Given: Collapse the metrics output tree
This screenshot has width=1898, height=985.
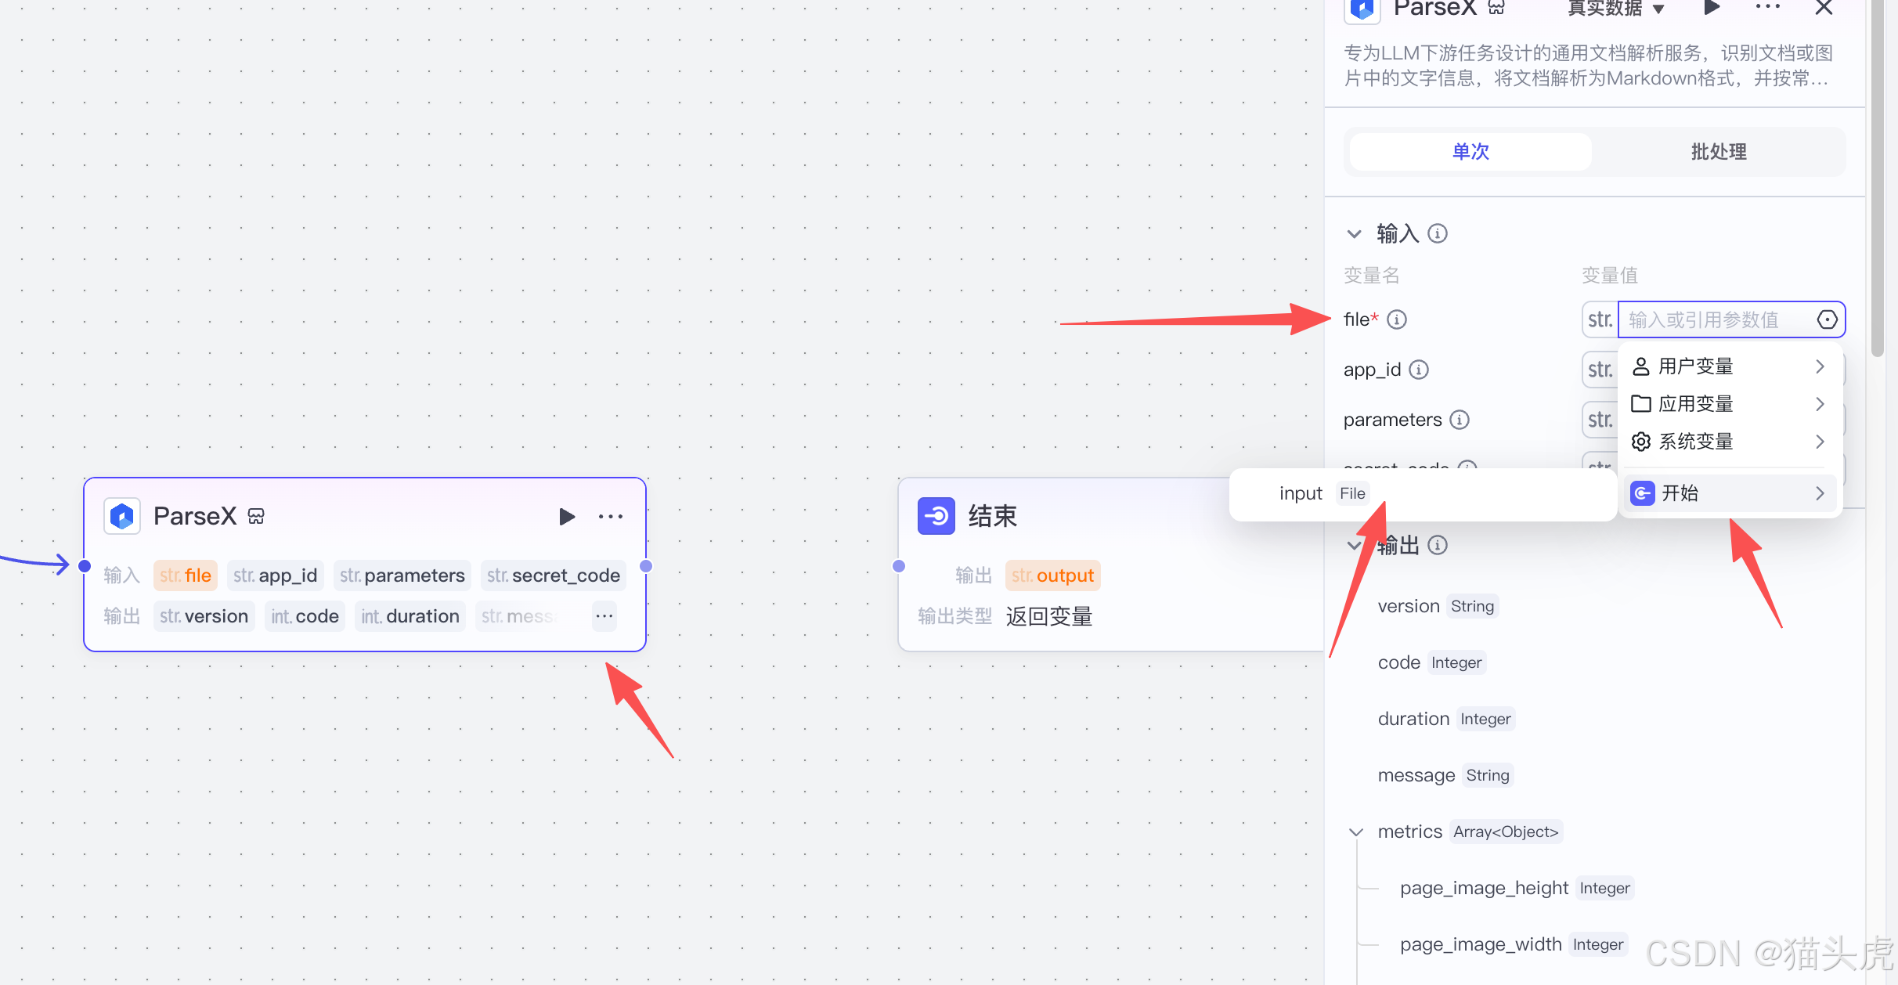Looking at the screenshot, I should pyautogui.click(x=1356, y=832).
